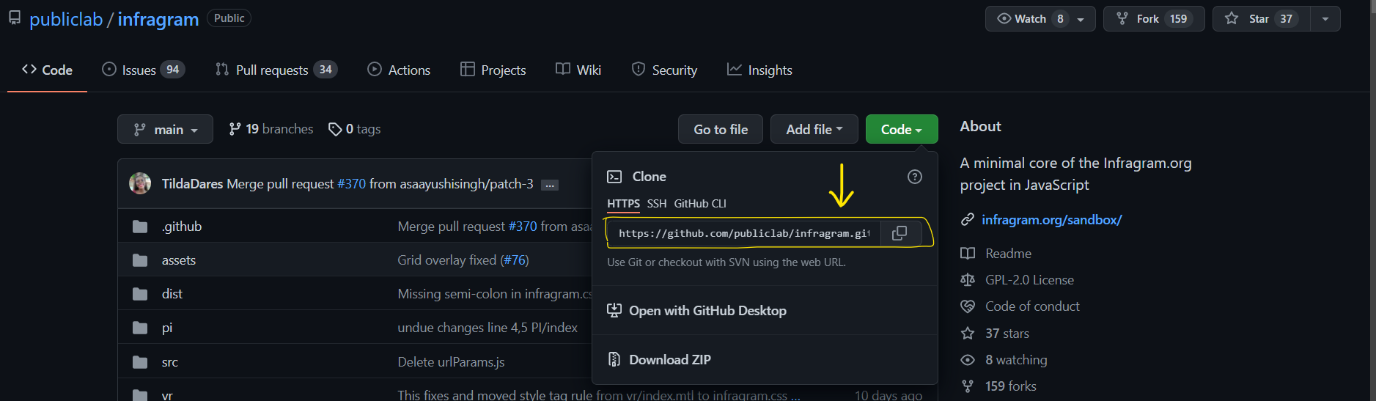This screenshot has width=1376, height=401.
Task: Click the help question mark icon in Clone panel
Action: tap(915, 177)
